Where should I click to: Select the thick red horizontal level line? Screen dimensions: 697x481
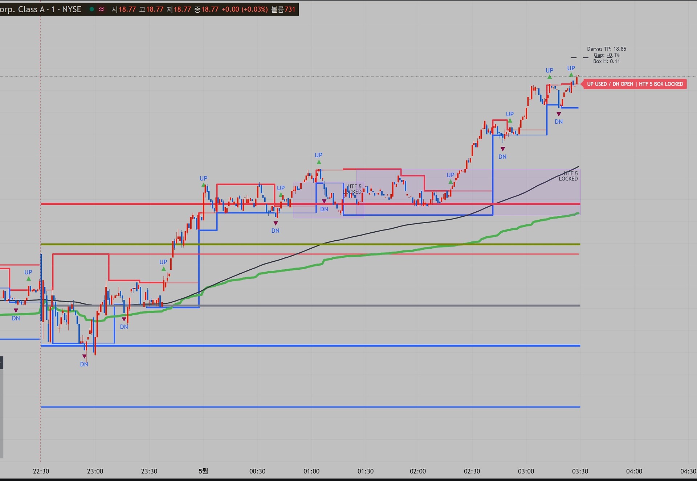[x=310, y=204]
